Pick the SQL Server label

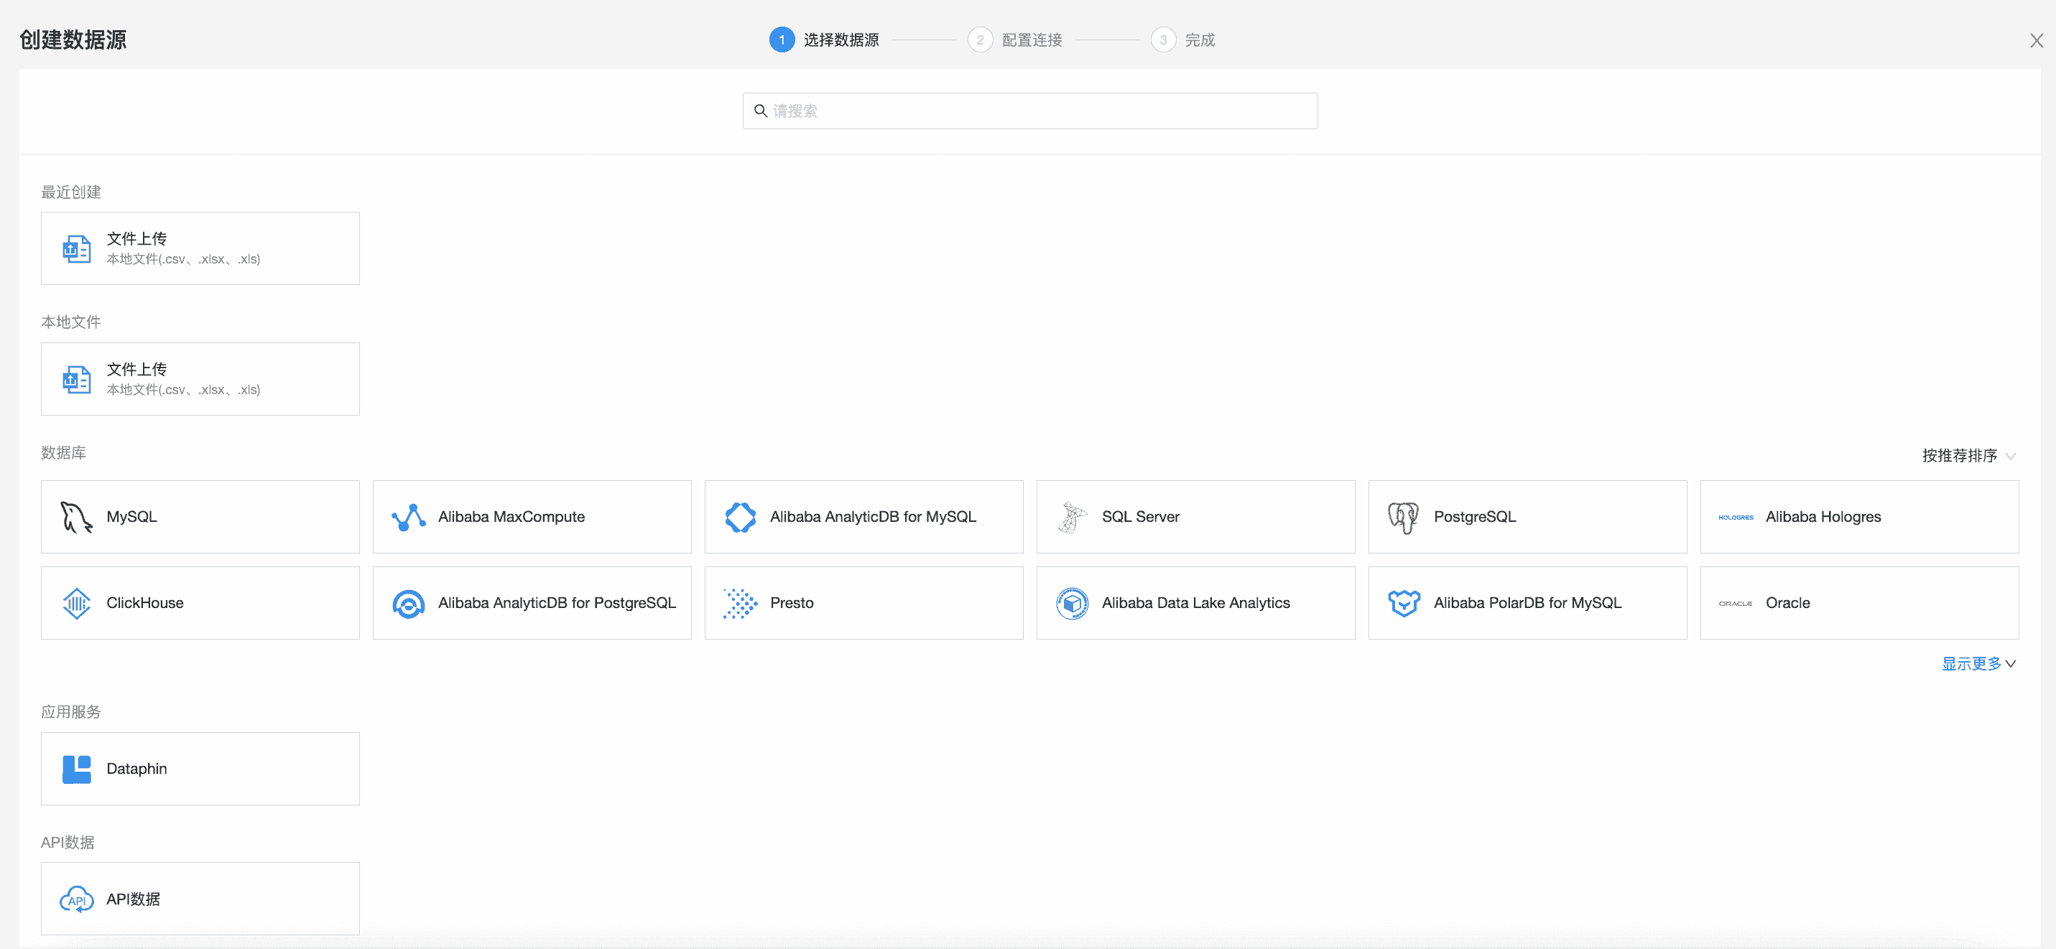click(x=1141, y=517)
